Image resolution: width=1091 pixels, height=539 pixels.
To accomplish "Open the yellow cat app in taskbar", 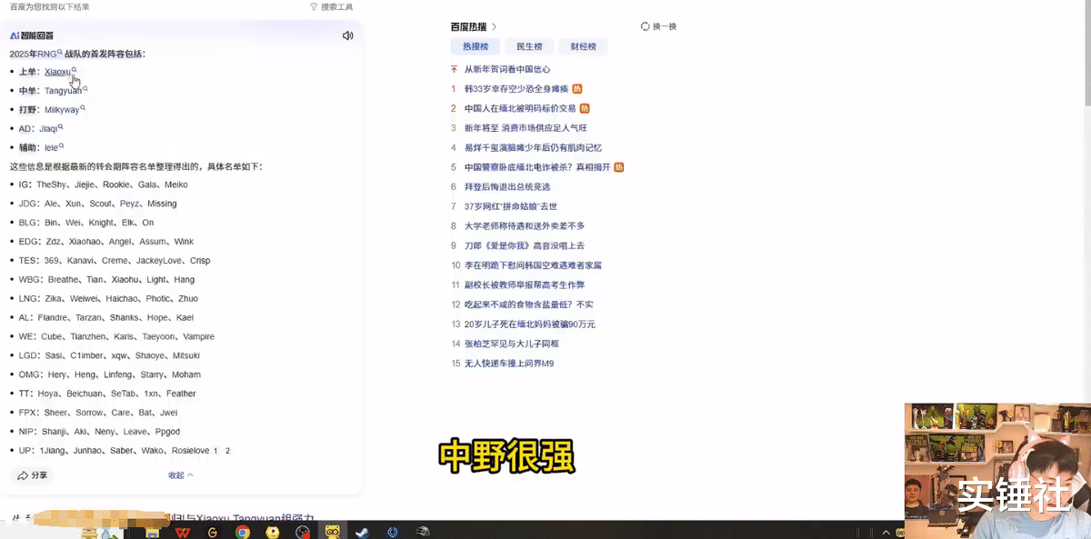I will 333,532.
